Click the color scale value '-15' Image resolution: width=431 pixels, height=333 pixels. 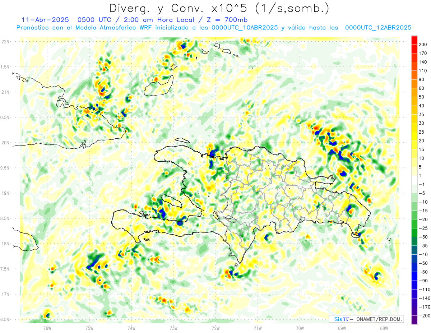[x=424, y=211]
